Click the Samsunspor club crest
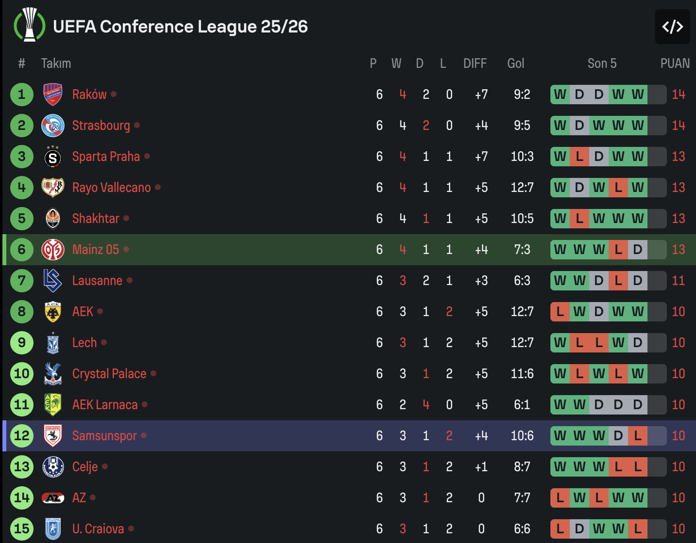 click(52, 436)
